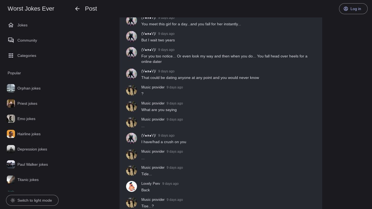Click the Categories grid icon
The width and height of the screenshot is (372, 209).
[11, 56]
